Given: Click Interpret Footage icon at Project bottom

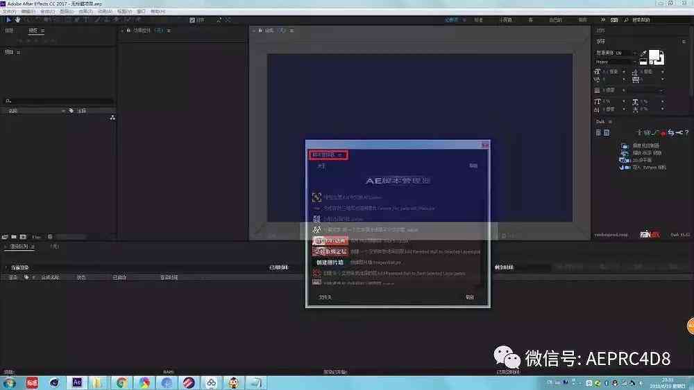Looking at the screenshot, I should point(5,237).
